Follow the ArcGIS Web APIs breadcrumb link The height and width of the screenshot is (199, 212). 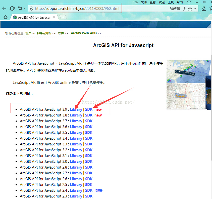pos(84,33)
